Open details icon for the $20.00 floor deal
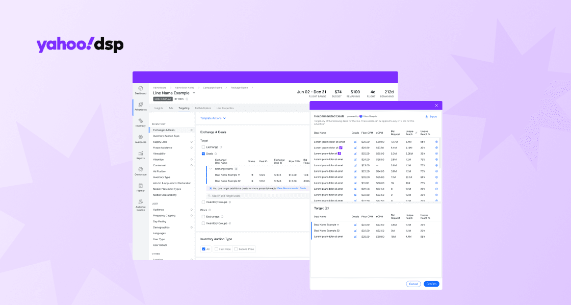The image size is (571, 305). (355, 142)
